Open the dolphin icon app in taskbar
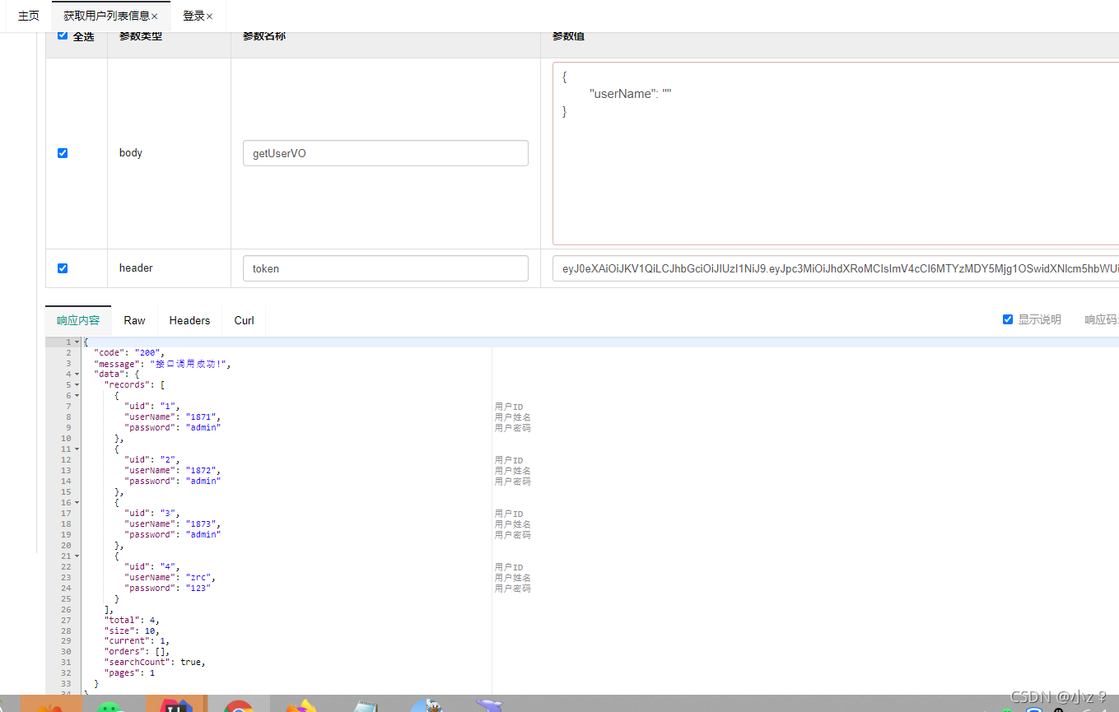 click(490, 705)
